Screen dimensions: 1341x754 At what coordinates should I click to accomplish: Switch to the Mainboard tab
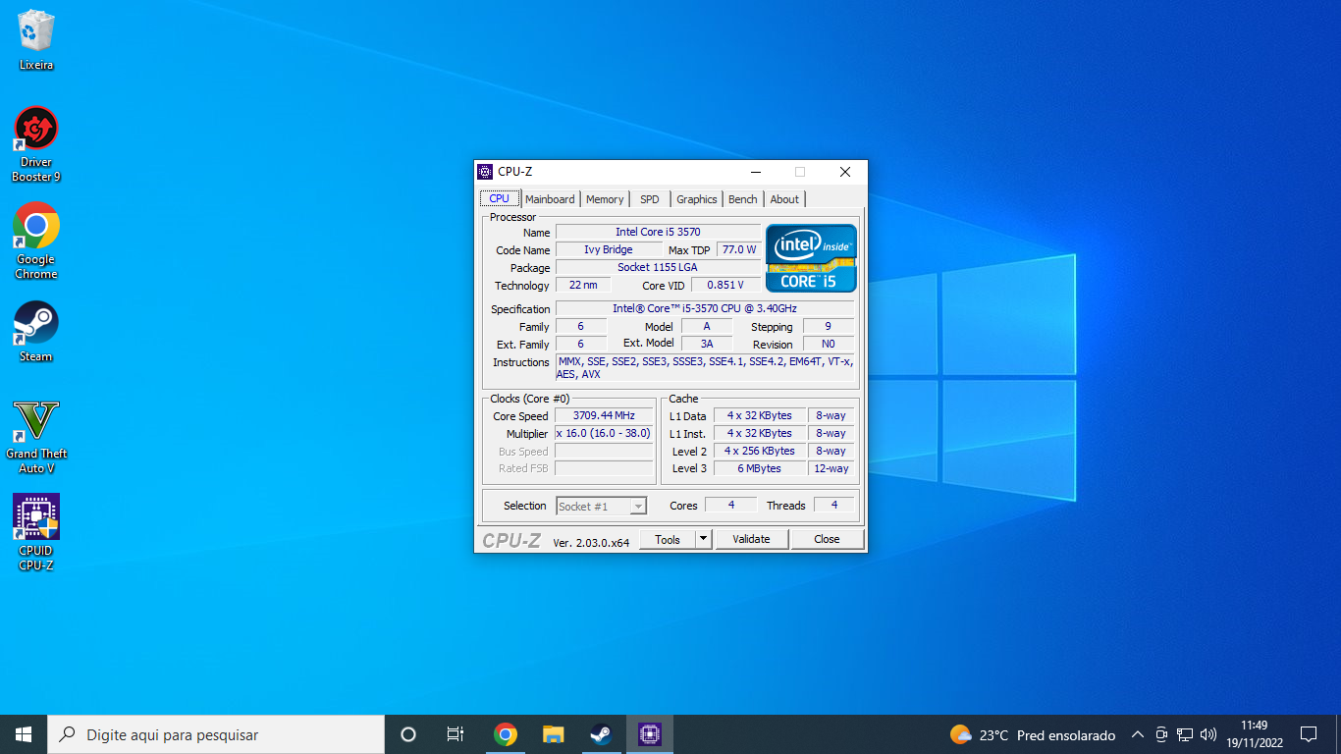(x=550, y=199)
